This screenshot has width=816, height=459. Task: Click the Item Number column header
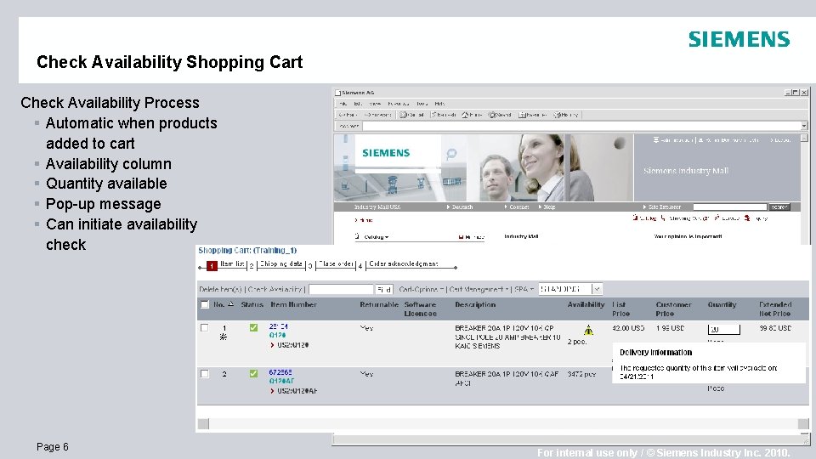[293, 304]
